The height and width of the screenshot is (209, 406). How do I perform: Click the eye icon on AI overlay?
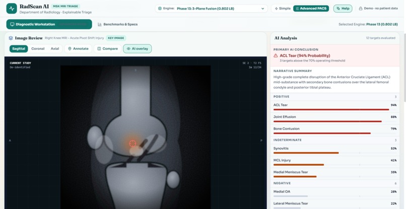coord(128,49)
